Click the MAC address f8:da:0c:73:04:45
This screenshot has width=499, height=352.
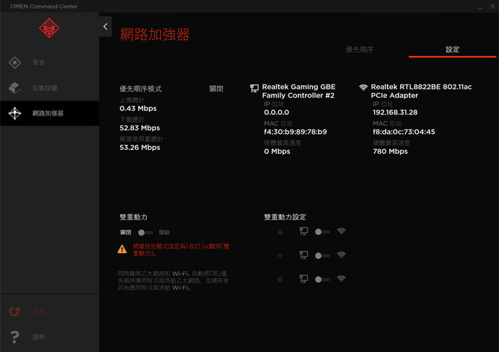(404, 132)
